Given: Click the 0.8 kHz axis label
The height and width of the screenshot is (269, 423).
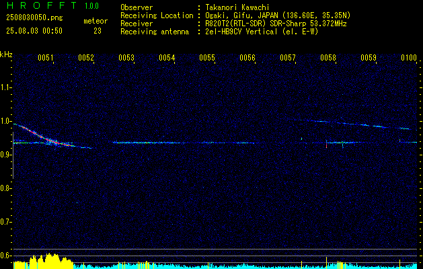Looking at the screenshot, I should tap(5, 188).
